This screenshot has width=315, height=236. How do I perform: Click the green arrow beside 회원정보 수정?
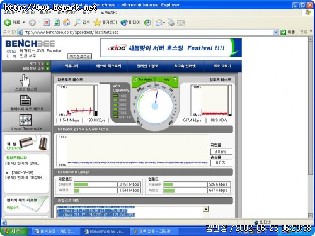[47, 69]
